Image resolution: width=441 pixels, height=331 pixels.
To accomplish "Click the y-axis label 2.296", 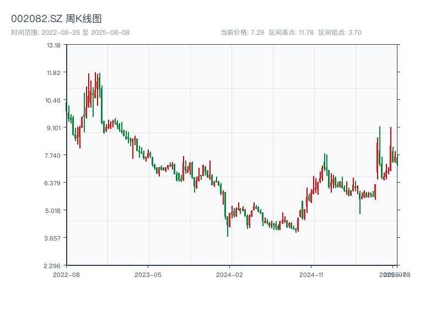I will point(52,266).
